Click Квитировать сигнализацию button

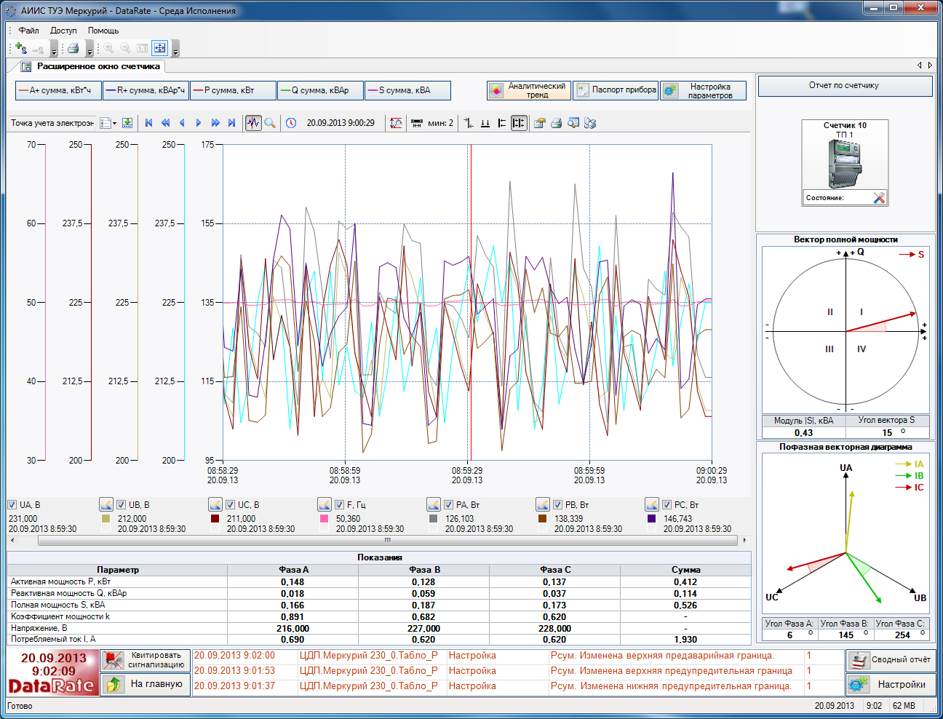146,660
